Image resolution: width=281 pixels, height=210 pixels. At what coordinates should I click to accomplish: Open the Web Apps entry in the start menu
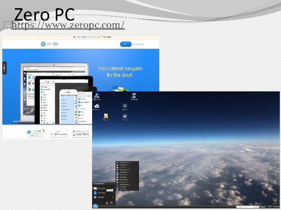pos(103,193)
